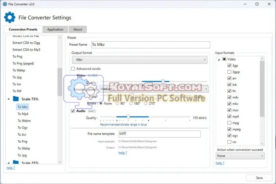
Task: Click the blue gear settings icon
Action: point(10,17)
